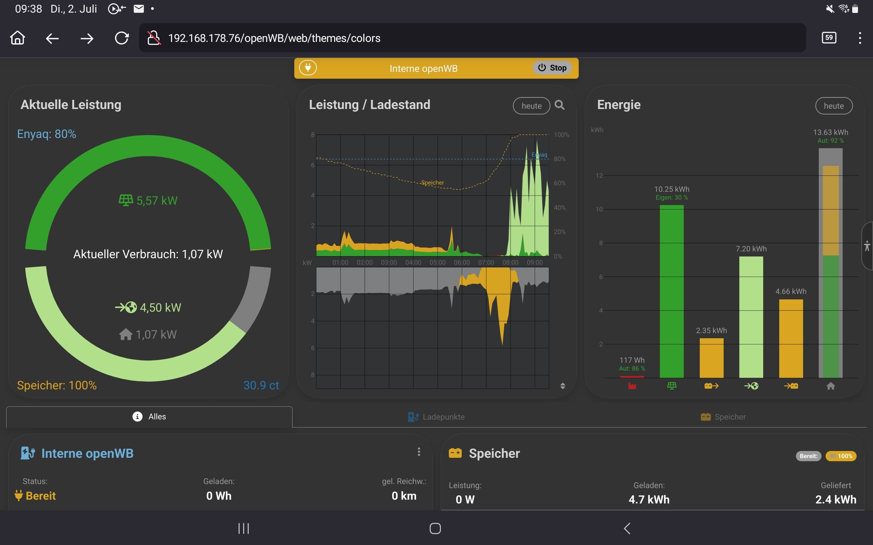Screen dimensions: 873x545
Task: Click the up/down arrows below the power graph
Action: pos(562,386)
